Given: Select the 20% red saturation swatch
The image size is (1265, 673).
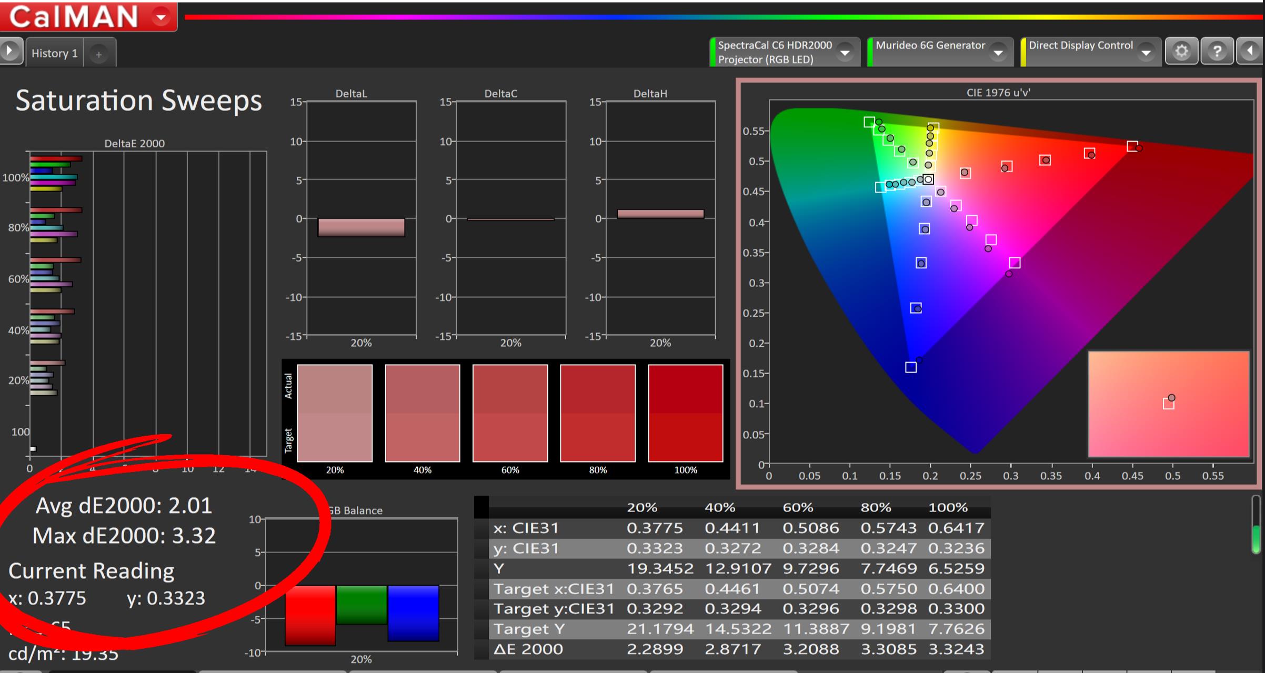Looking at the screenshot, I should pos(335,413).
